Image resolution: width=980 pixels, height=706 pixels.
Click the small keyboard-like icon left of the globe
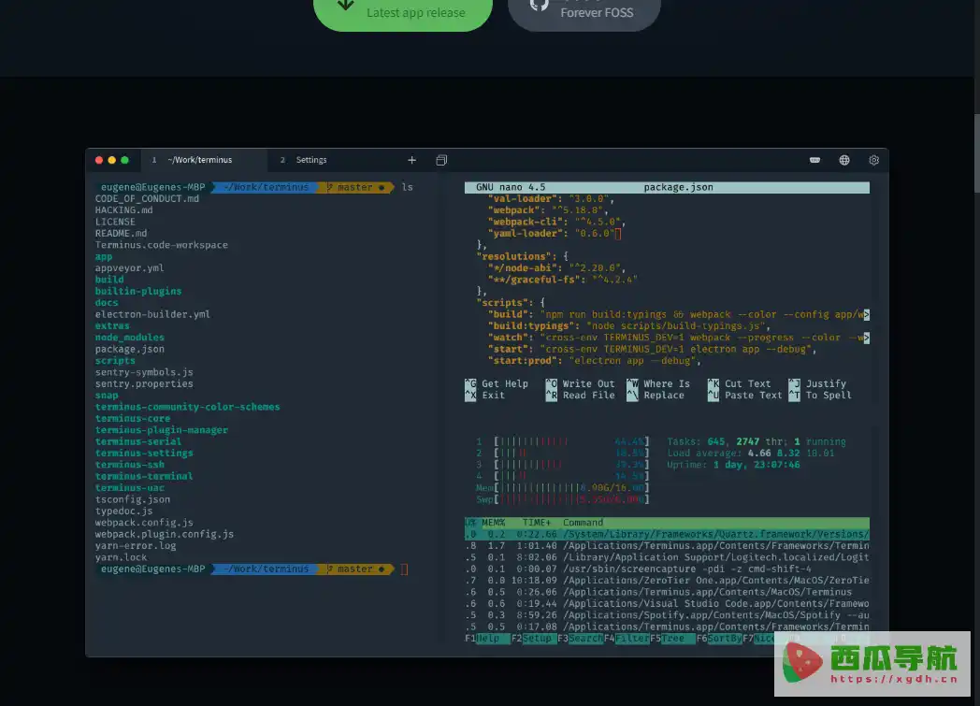pyautogui.click(x=815, y=160)
